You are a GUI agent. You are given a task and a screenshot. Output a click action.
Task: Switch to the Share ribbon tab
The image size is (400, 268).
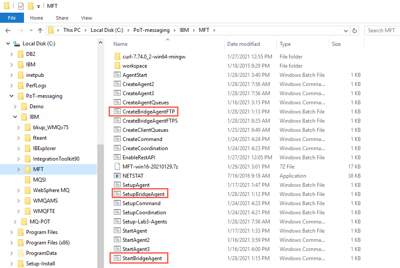pyautogui.click(x=62, y=18)
